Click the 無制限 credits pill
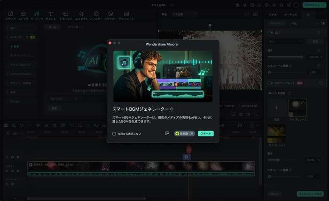The height and width of the screenshot is (201, 329). (184, 133)
